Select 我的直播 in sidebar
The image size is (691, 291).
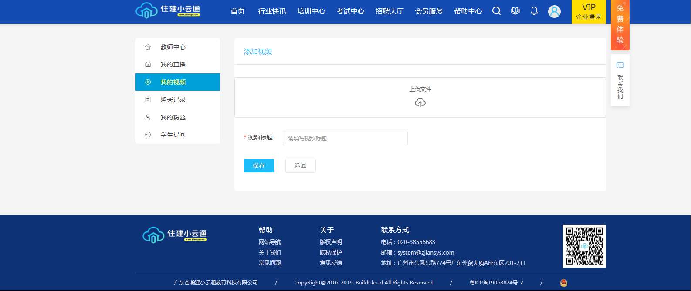point(173,64)
